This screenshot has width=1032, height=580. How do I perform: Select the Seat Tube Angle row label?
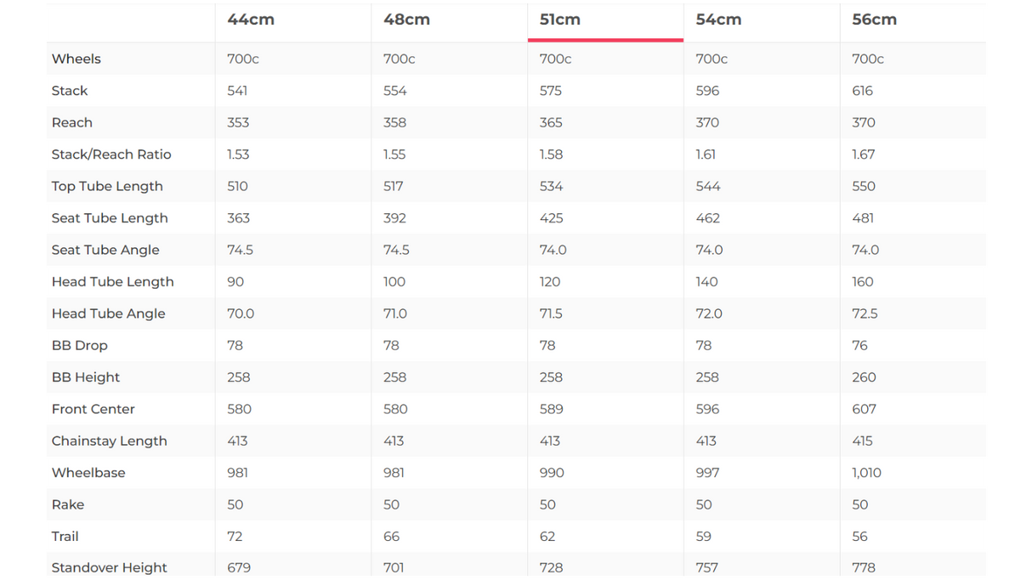pyautogui.click(x=105, y=250)
